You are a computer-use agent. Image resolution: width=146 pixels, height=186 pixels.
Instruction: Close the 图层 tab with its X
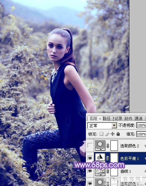[100, 119]
